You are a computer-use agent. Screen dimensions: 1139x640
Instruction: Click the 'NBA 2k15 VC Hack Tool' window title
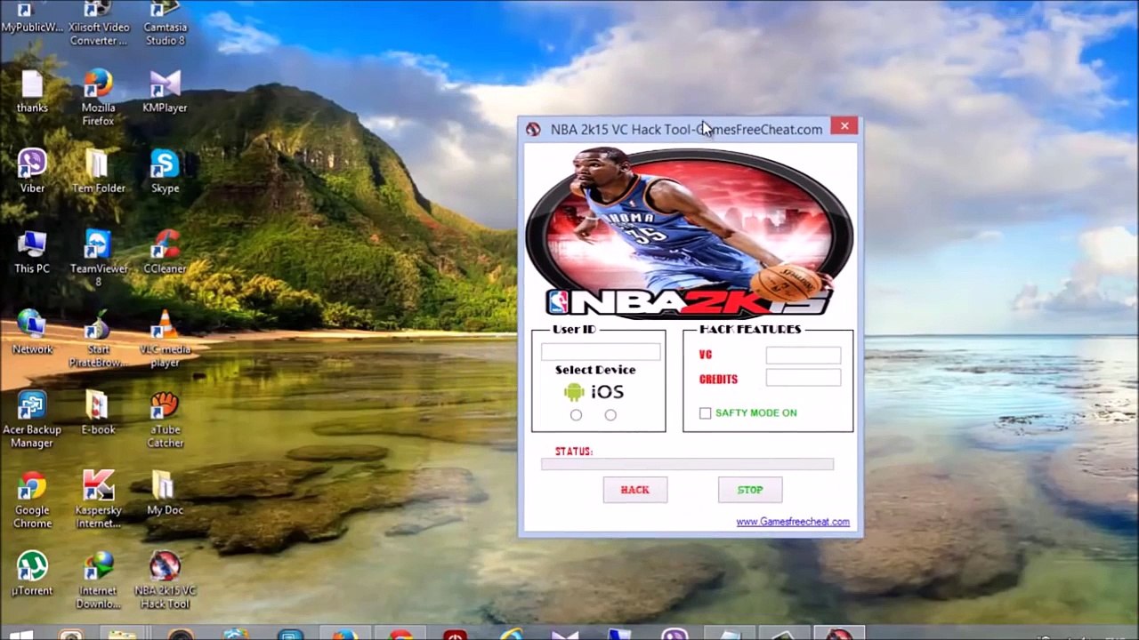coord(686,129)
